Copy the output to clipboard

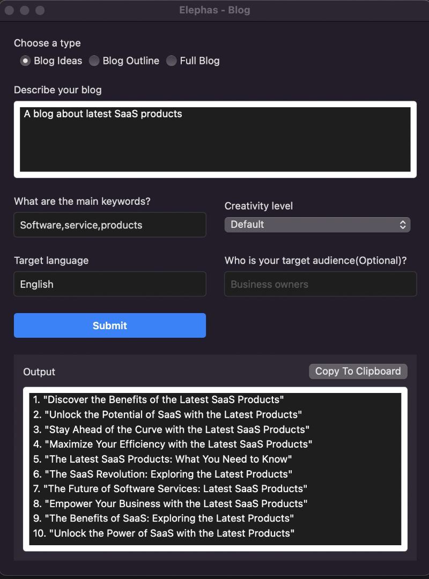click(358, 371)
